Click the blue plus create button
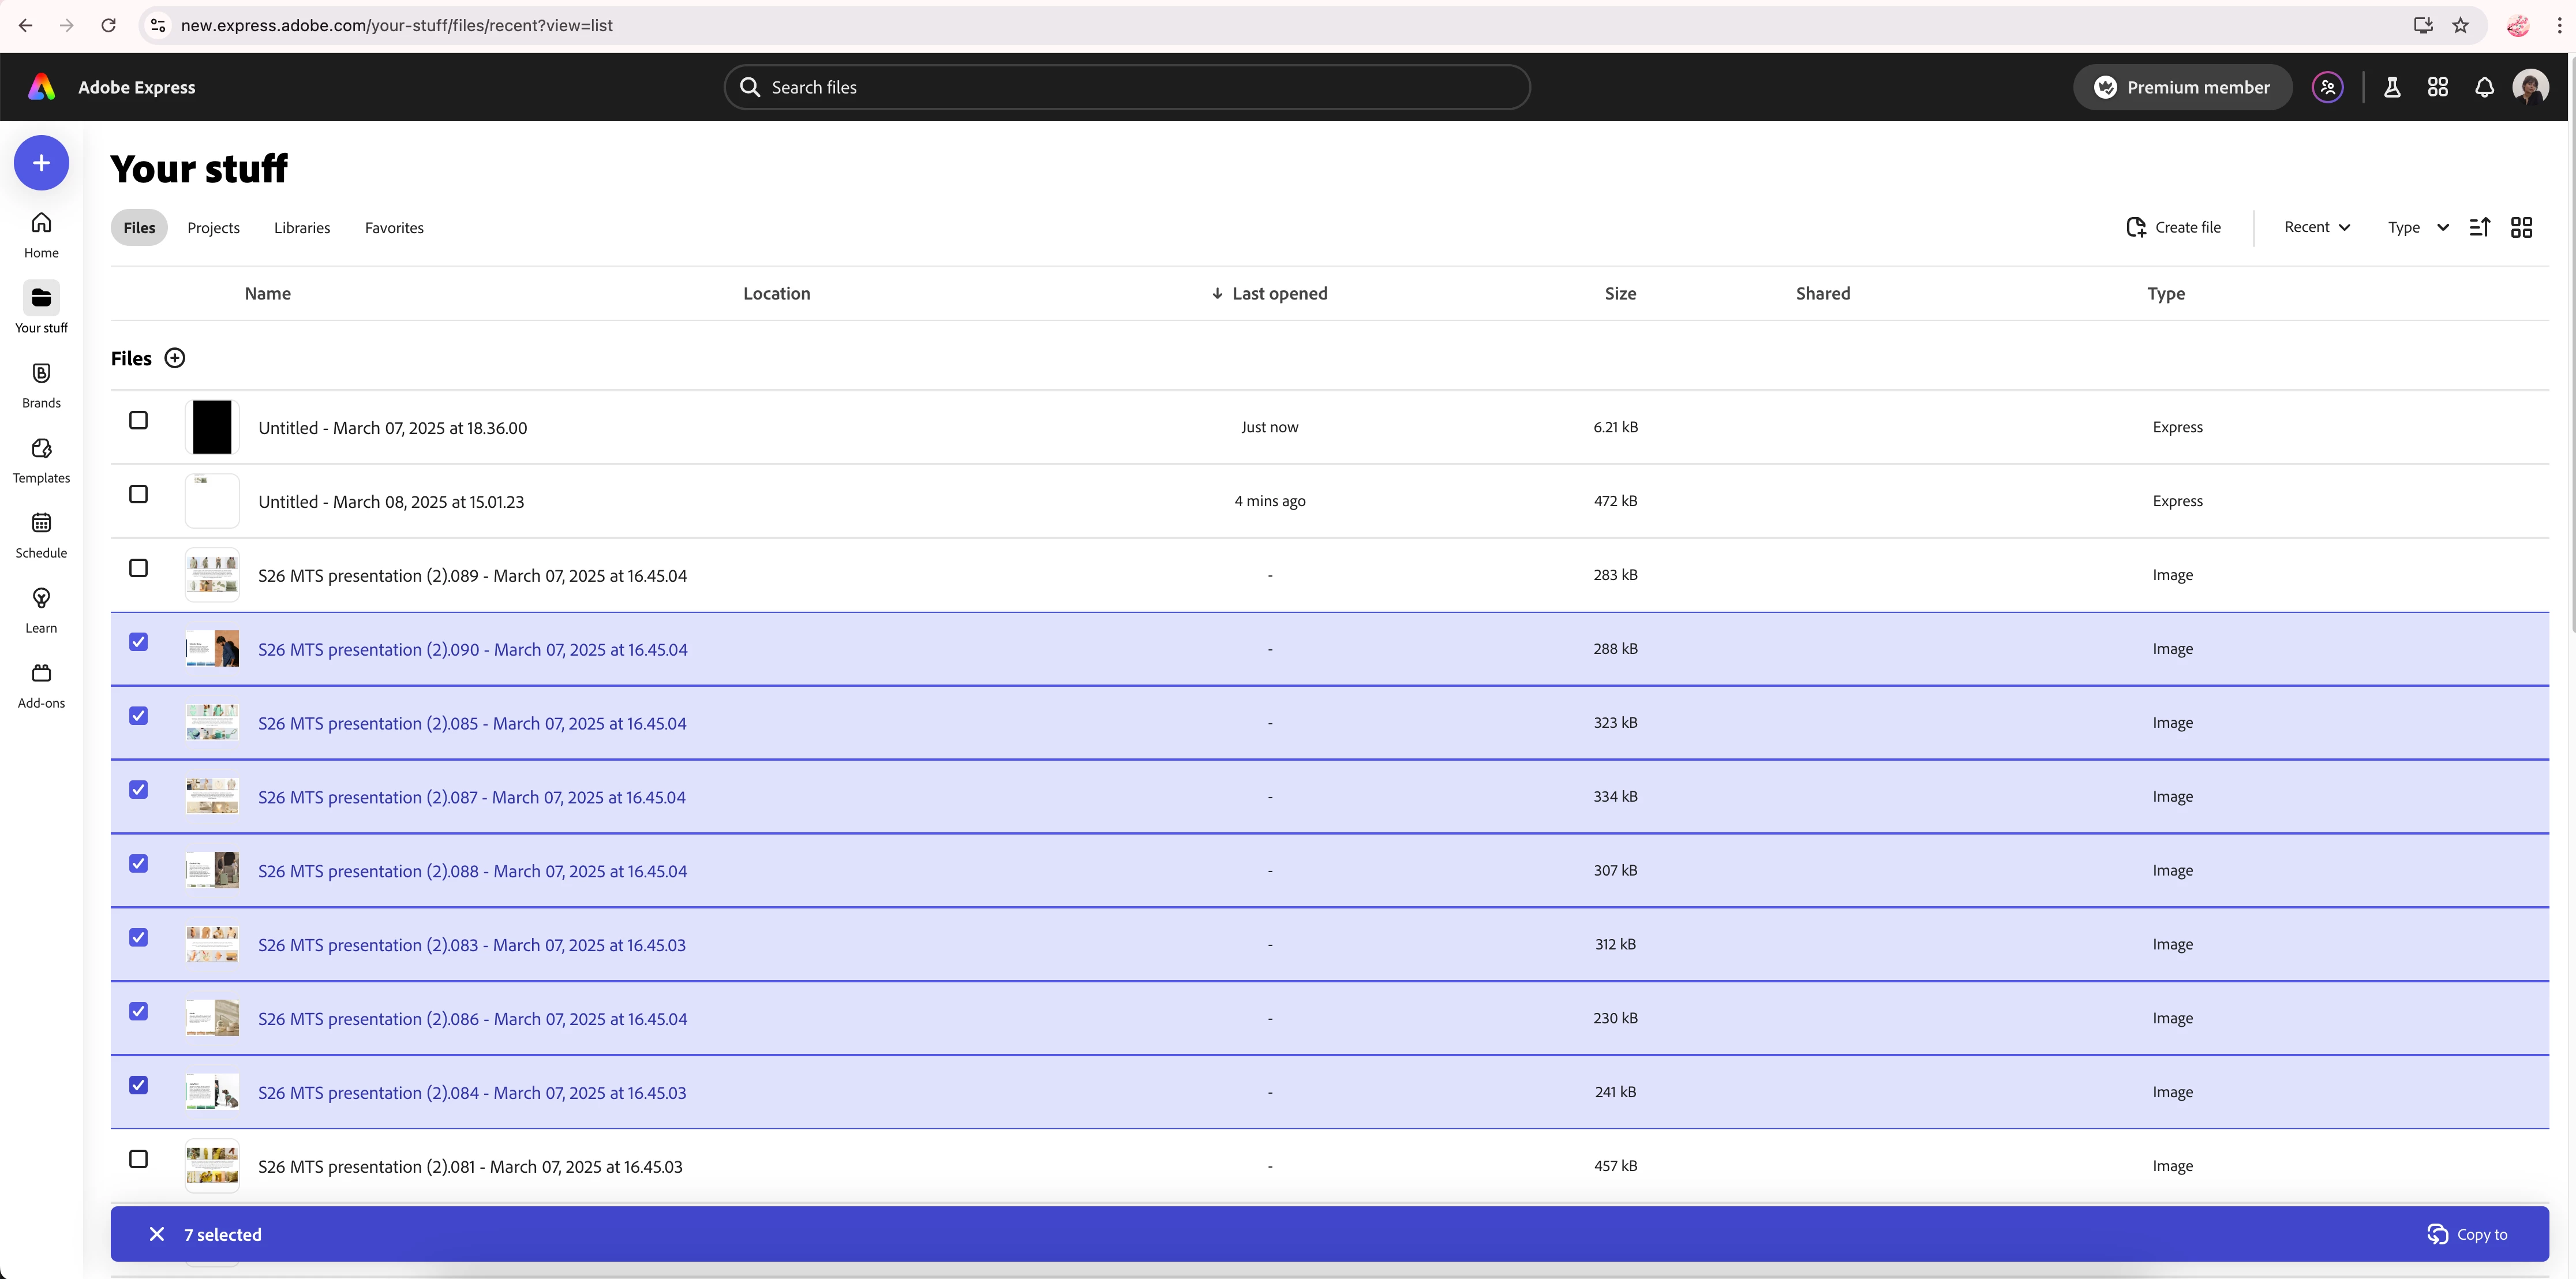This screenshot has width=2576, height=1279. point(41,163)
